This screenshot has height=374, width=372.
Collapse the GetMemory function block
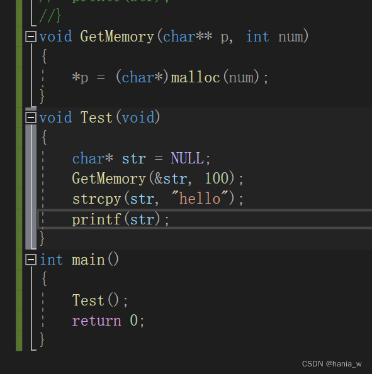click(x=31, y=36)
